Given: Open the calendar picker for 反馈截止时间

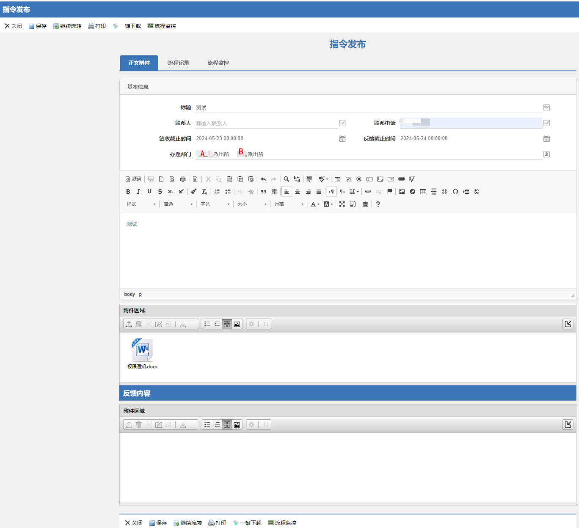Looking at the screenshot, I should tap(546, 139).
